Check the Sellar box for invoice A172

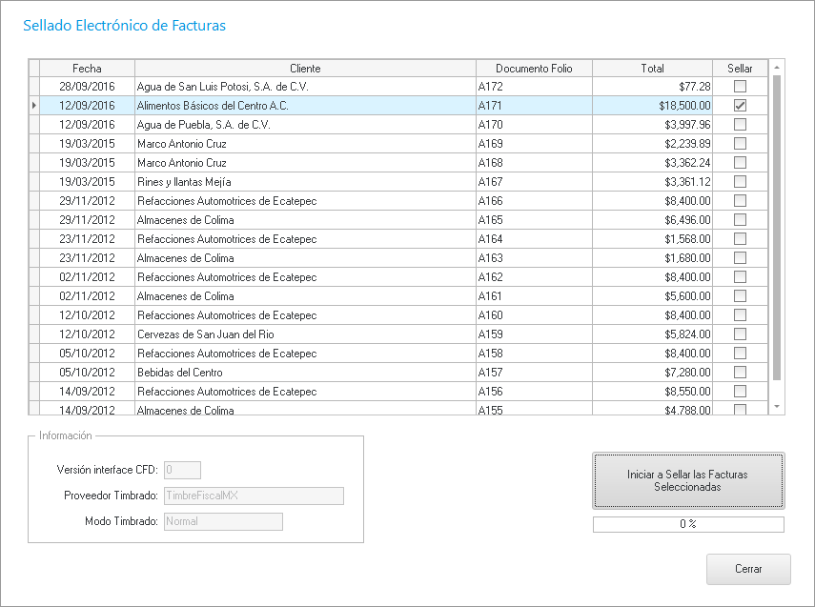coord(740,87)
